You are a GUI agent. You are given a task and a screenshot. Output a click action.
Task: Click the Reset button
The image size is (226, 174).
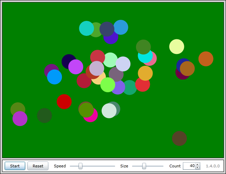tap(38, 166)
